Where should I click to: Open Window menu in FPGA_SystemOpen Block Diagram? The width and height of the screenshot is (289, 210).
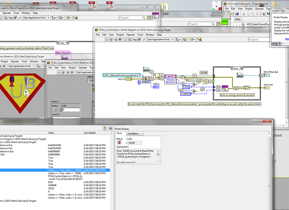pos(150,35)
